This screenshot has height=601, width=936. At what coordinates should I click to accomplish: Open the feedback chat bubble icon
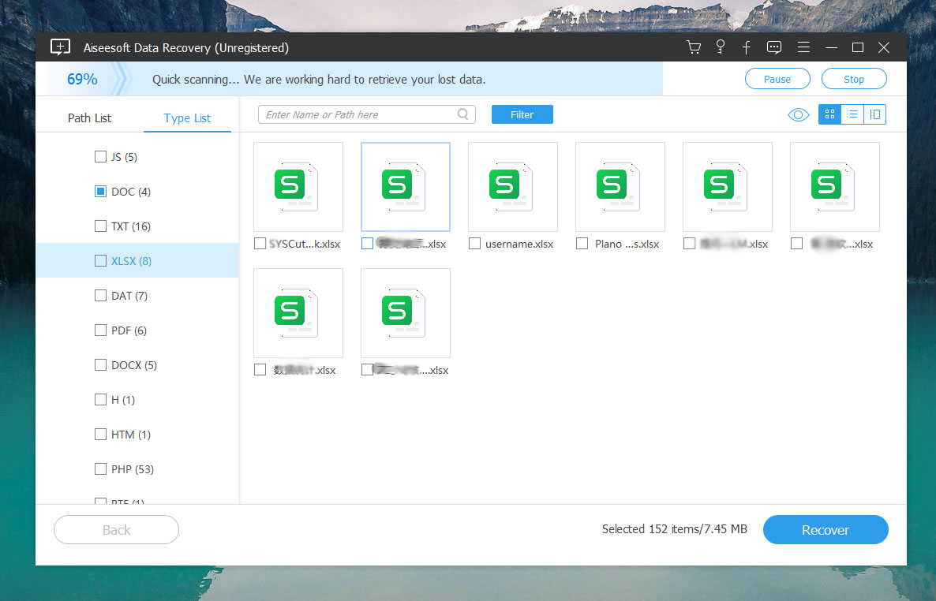(774, 47)
